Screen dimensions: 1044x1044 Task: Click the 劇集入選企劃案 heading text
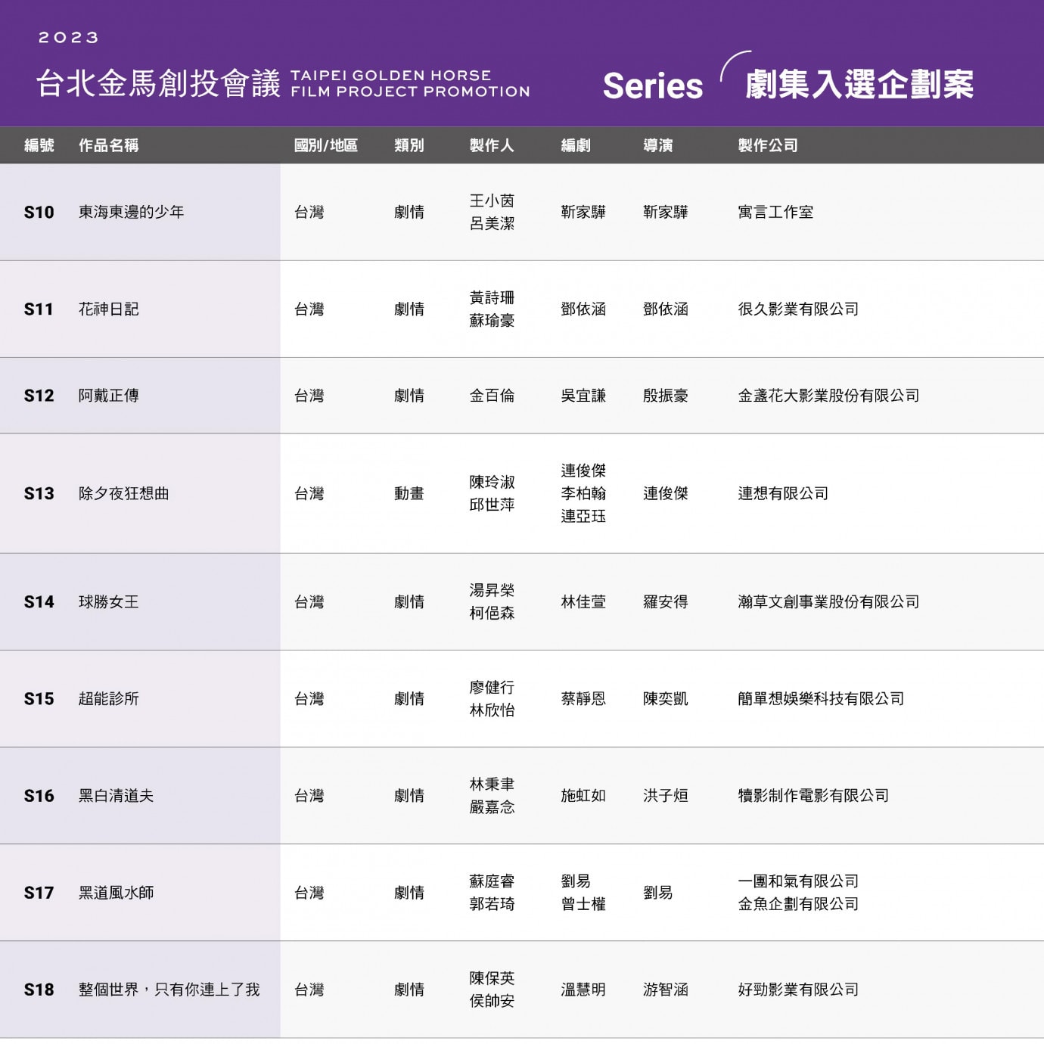click(859, 84)
